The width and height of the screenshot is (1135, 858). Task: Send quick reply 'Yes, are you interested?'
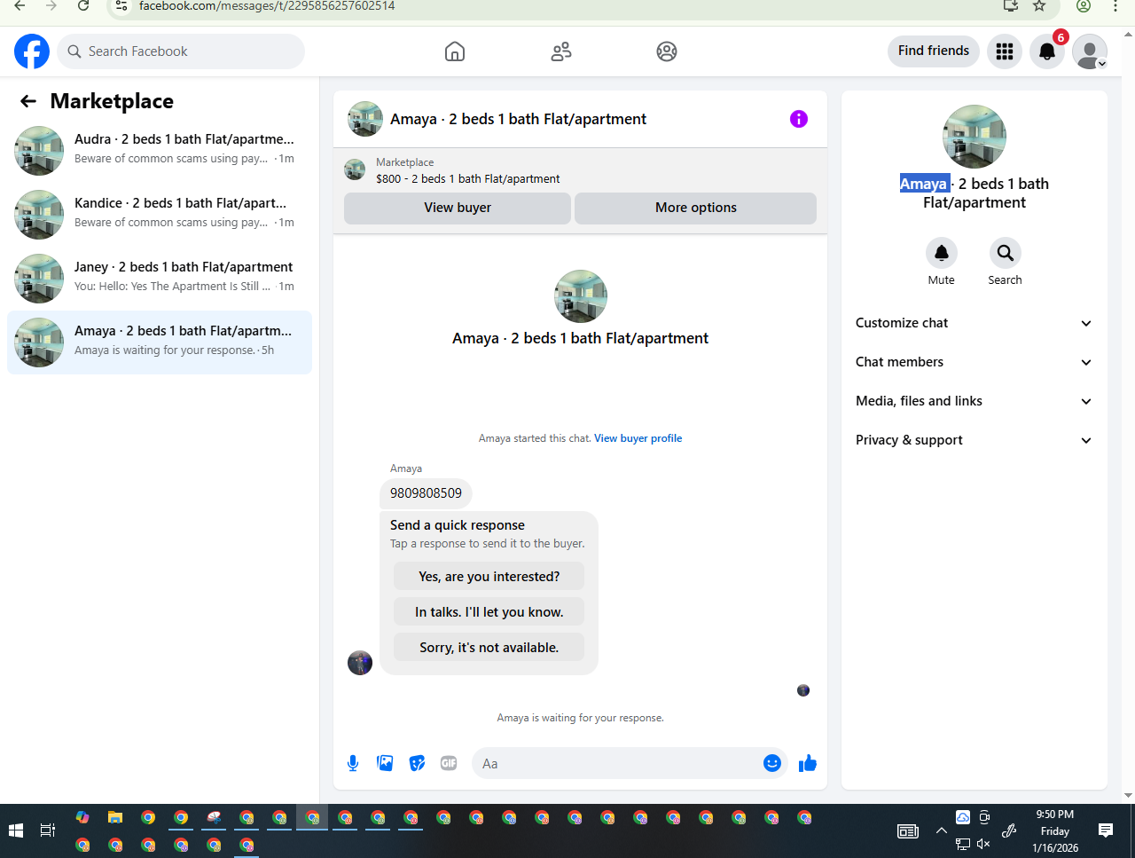489,577
